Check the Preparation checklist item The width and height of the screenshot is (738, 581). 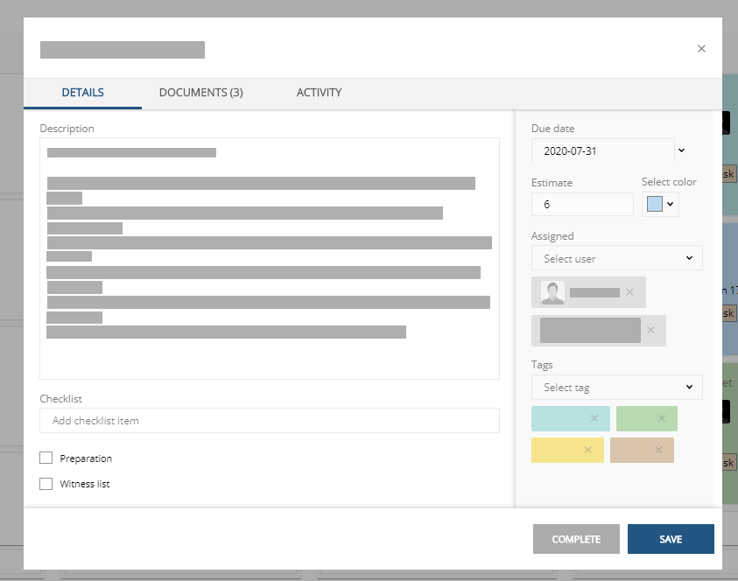[x=46, y=458]
